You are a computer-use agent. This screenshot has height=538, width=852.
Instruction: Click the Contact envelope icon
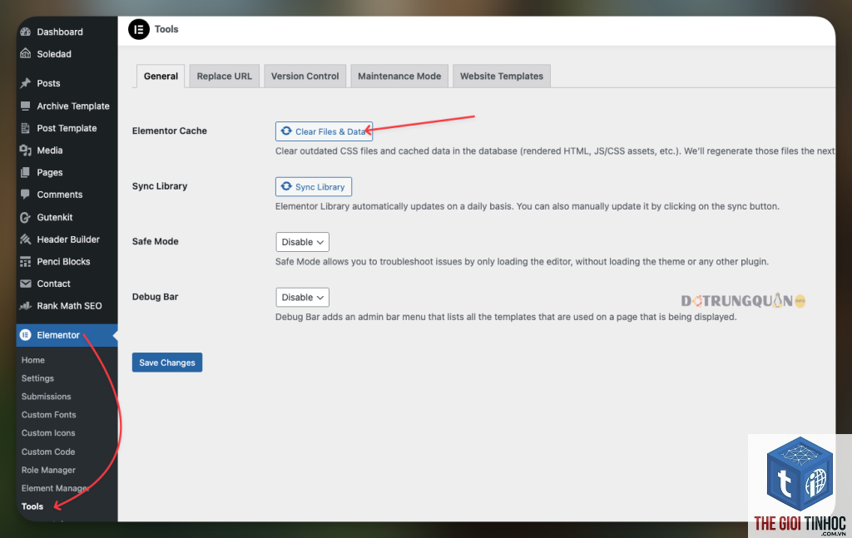[x=26, y=284]
